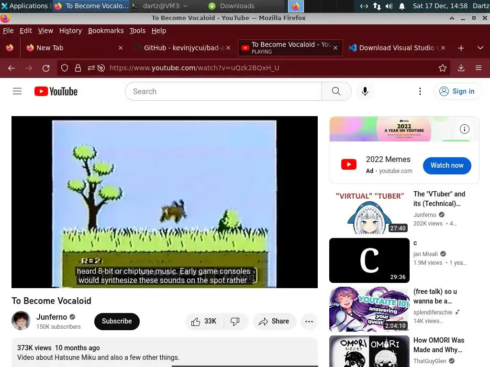Open more actions ellipsis under the video
This screenshot has width=490, height=367.
coord(309,321)
